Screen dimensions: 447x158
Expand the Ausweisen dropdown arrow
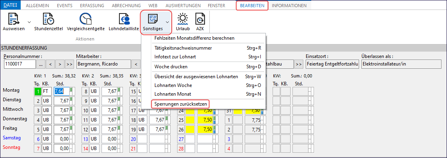pyautogui.click(x=29, y=22)
